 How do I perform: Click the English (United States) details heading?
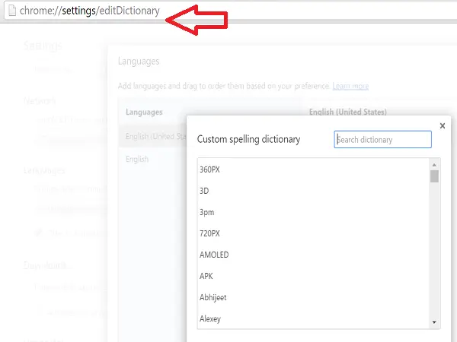click(348, 112)
